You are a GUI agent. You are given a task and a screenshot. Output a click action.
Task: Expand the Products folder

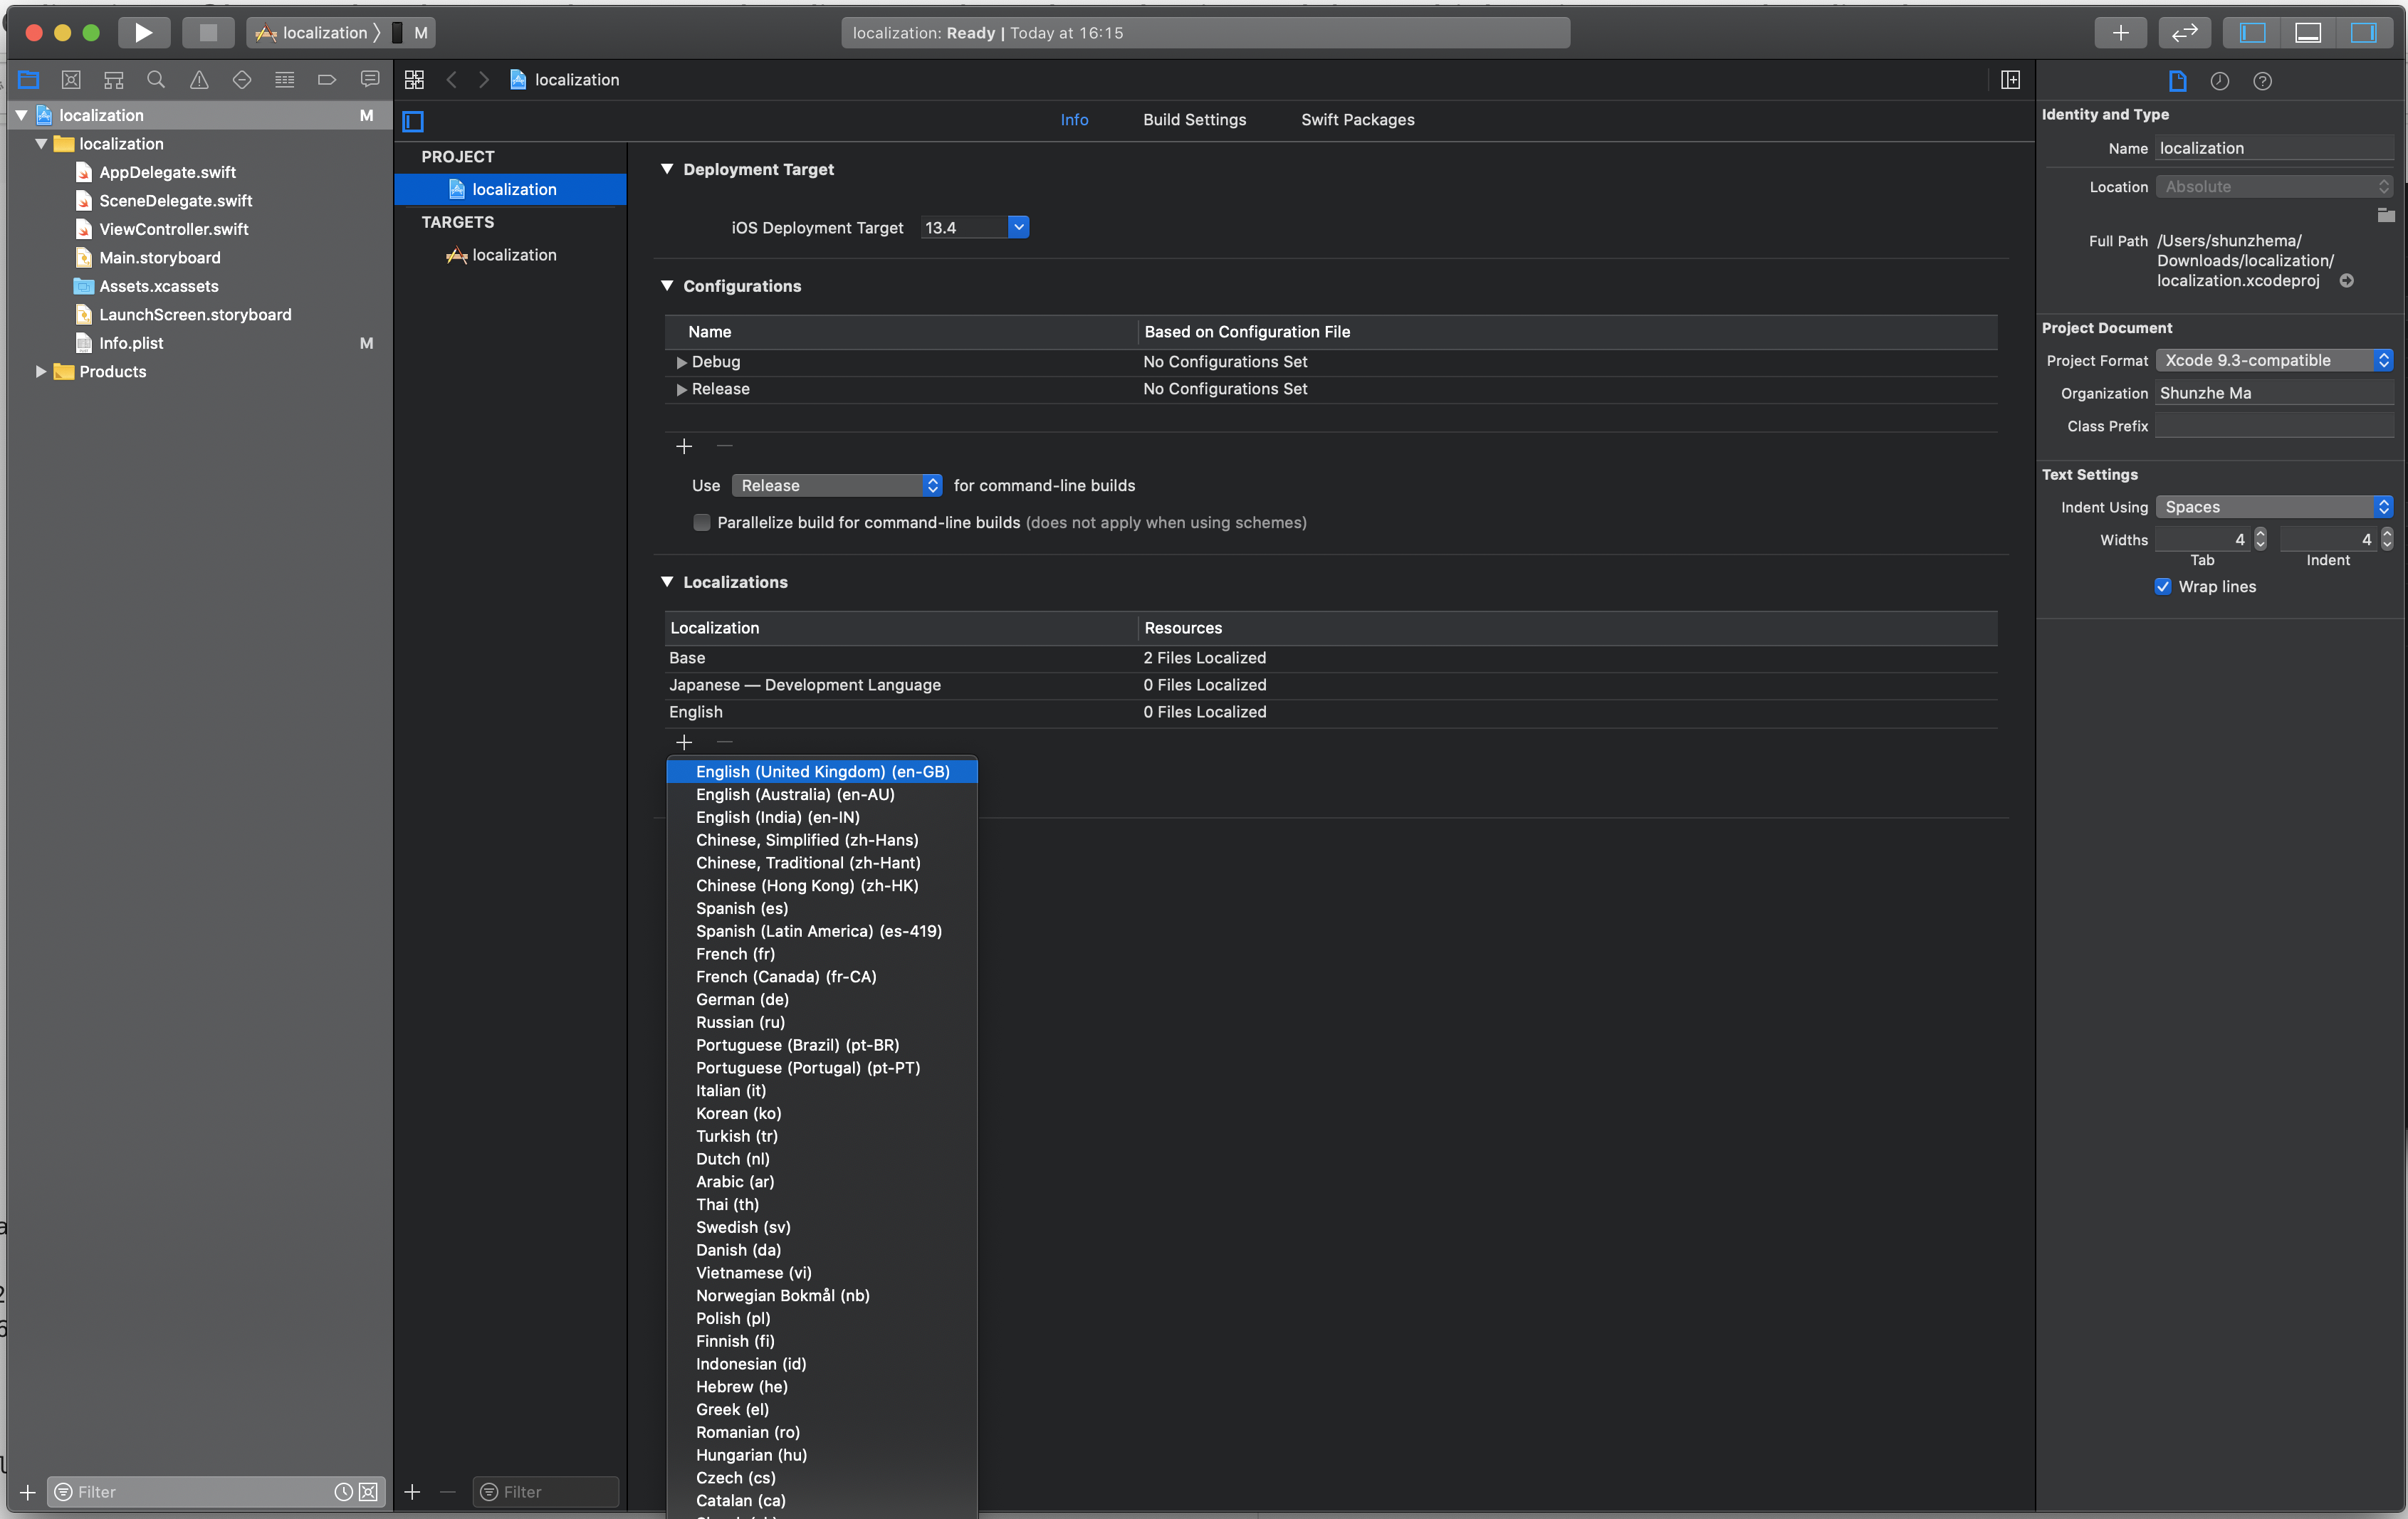(41, 371)
